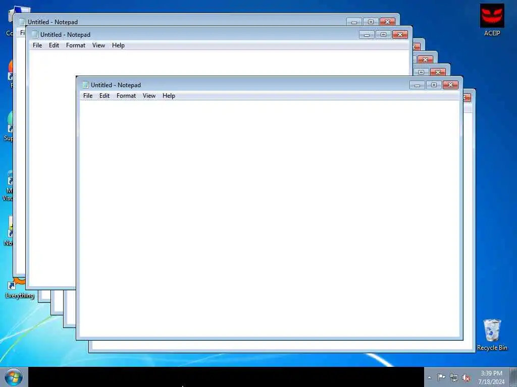517x387 pixels.
Task: Open the taskbar clock showing 3:39 PM
Action: click(491, 377)
